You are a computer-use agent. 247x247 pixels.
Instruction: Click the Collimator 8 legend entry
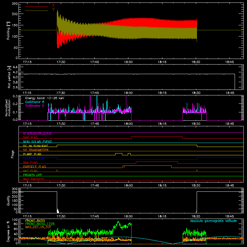(x=35, y=102)
